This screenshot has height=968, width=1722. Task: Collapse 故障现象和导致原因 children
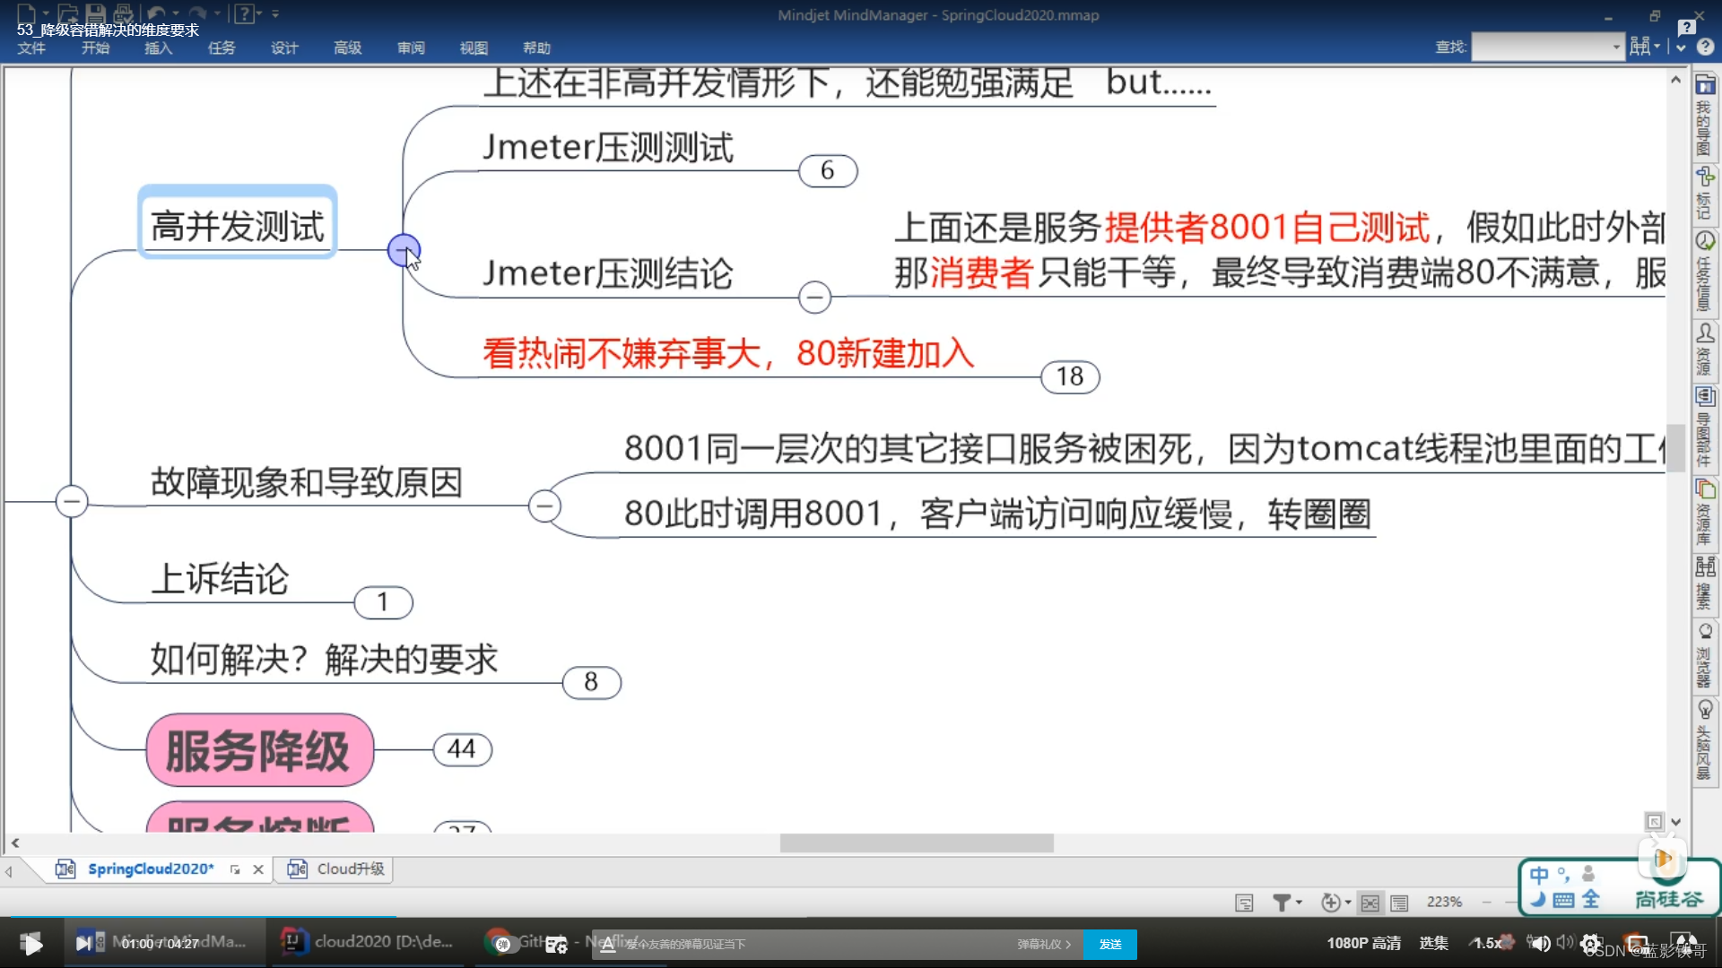(544, 506)
